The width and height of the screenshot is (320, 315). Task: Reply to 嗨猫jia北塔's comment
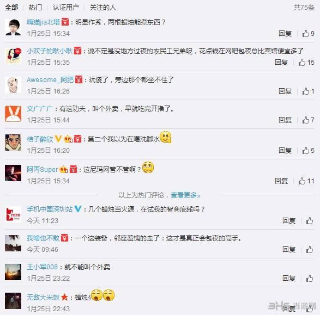(x=285, y=33)
